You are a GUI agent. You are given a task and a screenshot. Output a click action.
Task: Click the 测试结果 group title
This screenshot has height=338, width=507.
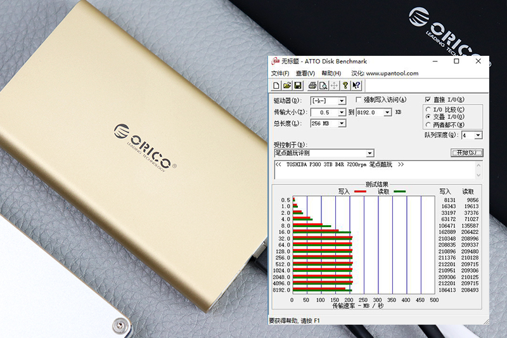click(376, 185)
